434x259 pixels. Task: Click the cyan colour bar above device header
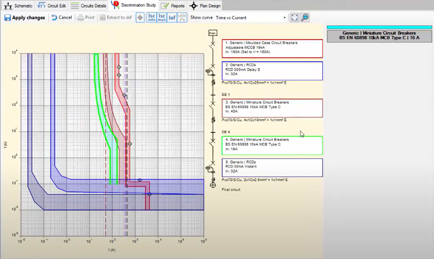(x=379, y=27)
